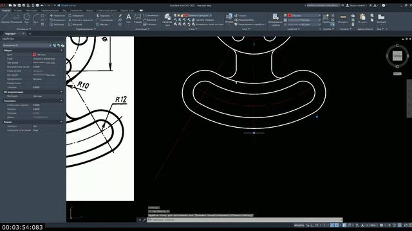Viewport: 412px width, 231px height.
Task: Click the Leader (Выноска) tool
Action: tap(150, 20)
